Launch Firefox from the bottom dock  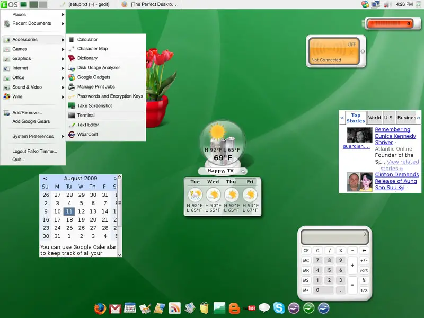tap(100, 308)
